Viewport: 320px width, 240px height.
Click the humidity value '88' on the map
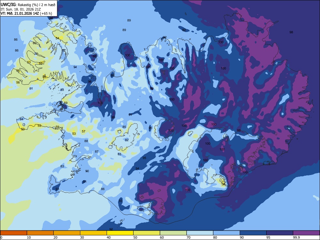(x=86, y=141)
